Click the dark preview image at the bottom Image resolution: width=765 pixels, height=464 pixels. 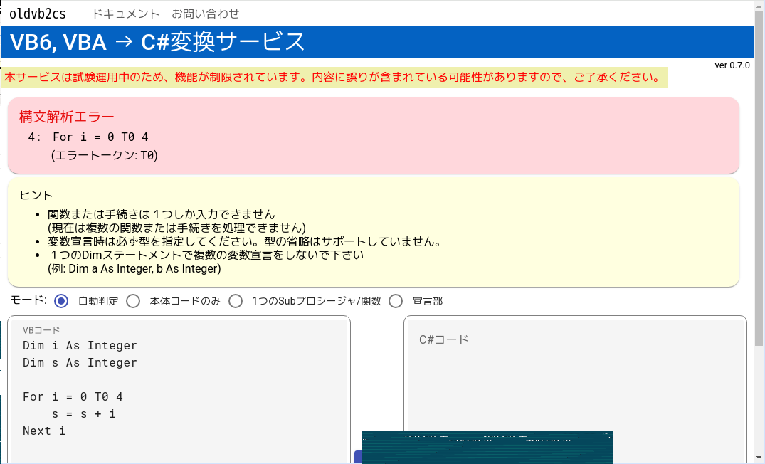tap(487, 447)
